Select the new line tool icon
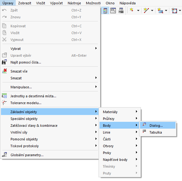The height and width of the screenshot is (181, 182). point(146,11)
